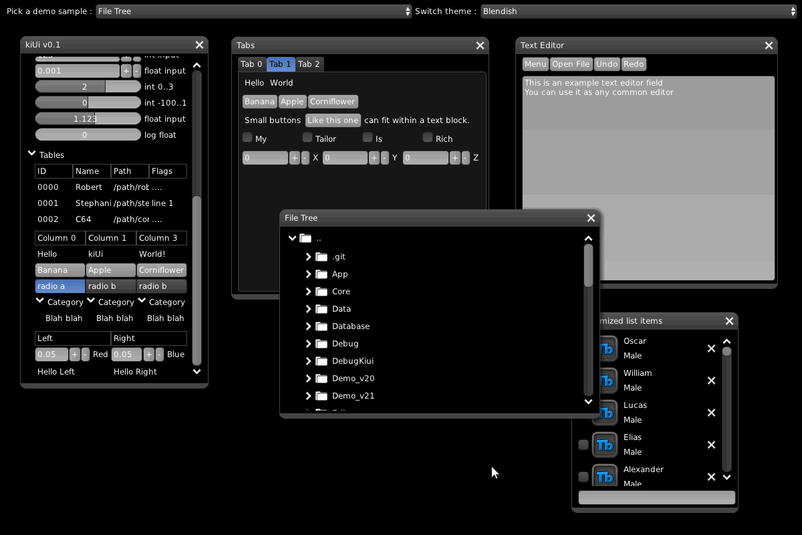Expand the Core folder node
This screenshot has width=802, height=535.
308,292
